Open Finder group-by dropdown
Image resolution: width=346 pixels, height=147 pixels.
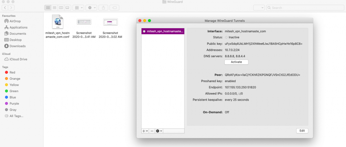[78, 8]
